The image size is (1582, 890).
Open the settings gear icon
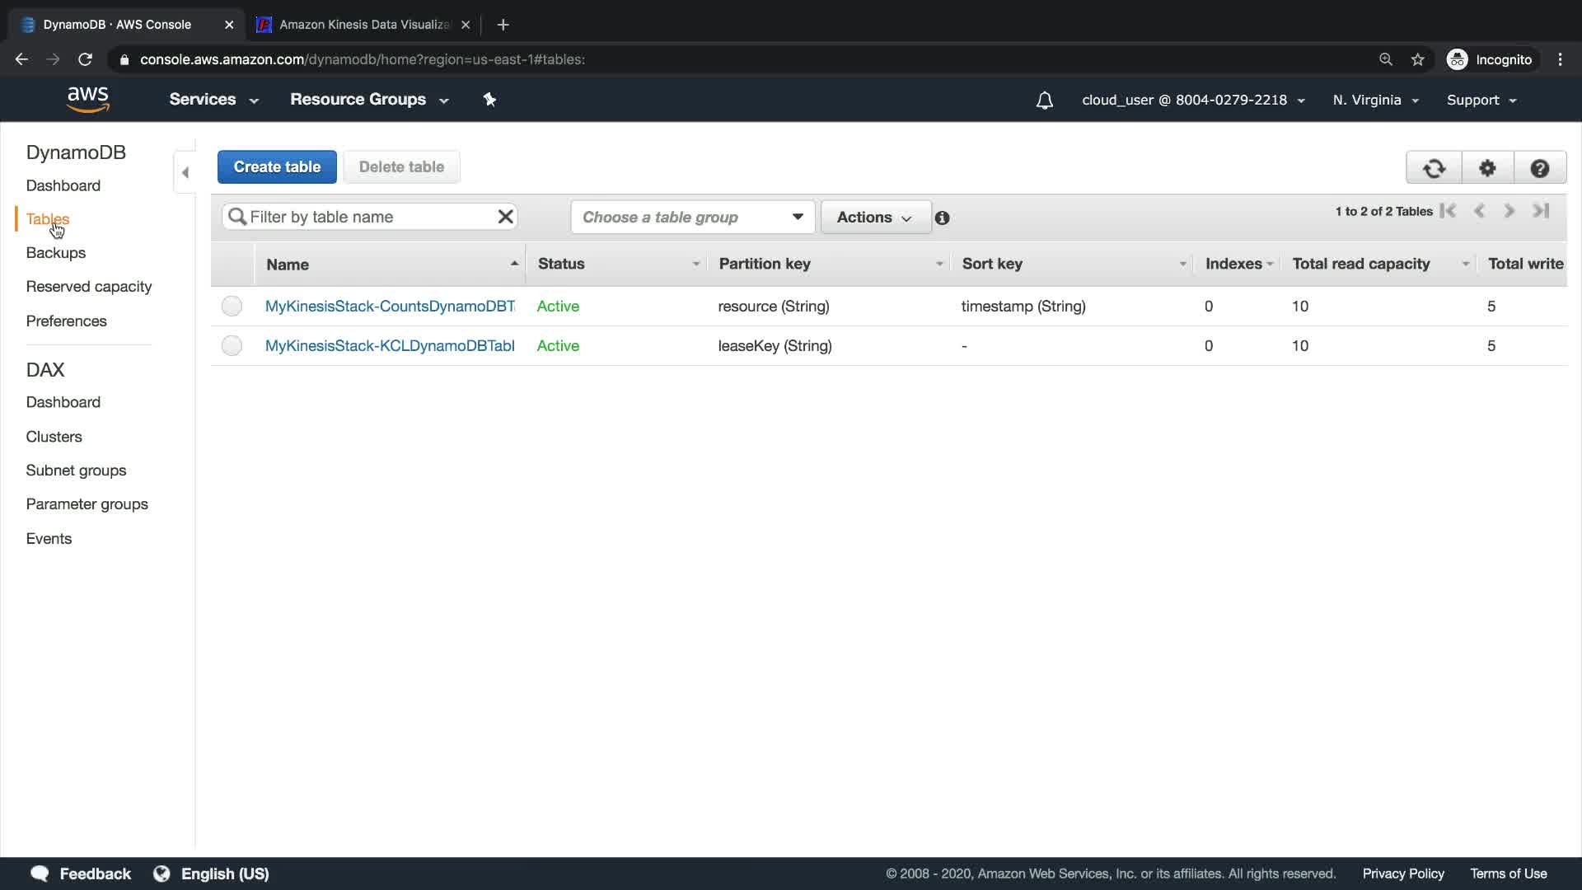(1487, 168)
